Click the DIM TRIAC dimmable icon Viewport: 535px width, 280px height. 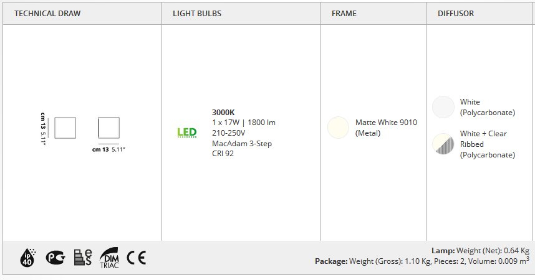[110, 258]
